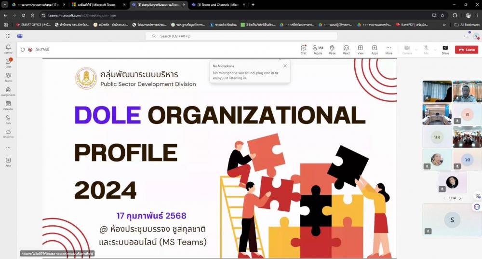Toggle the Camera on or off
The height and width of the screenshot is (259, 482).
[x=407, y=50]
